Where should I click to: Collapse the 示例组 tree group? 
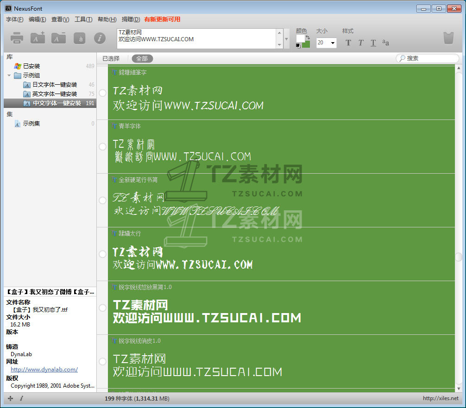point(9,75)
